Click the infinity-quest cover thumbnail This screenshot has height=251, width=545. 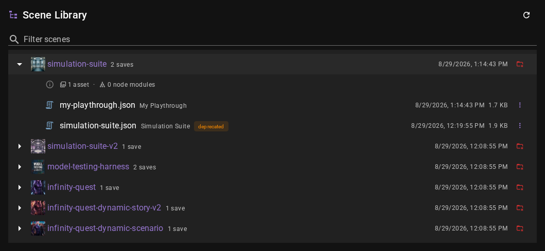point(38,187)
